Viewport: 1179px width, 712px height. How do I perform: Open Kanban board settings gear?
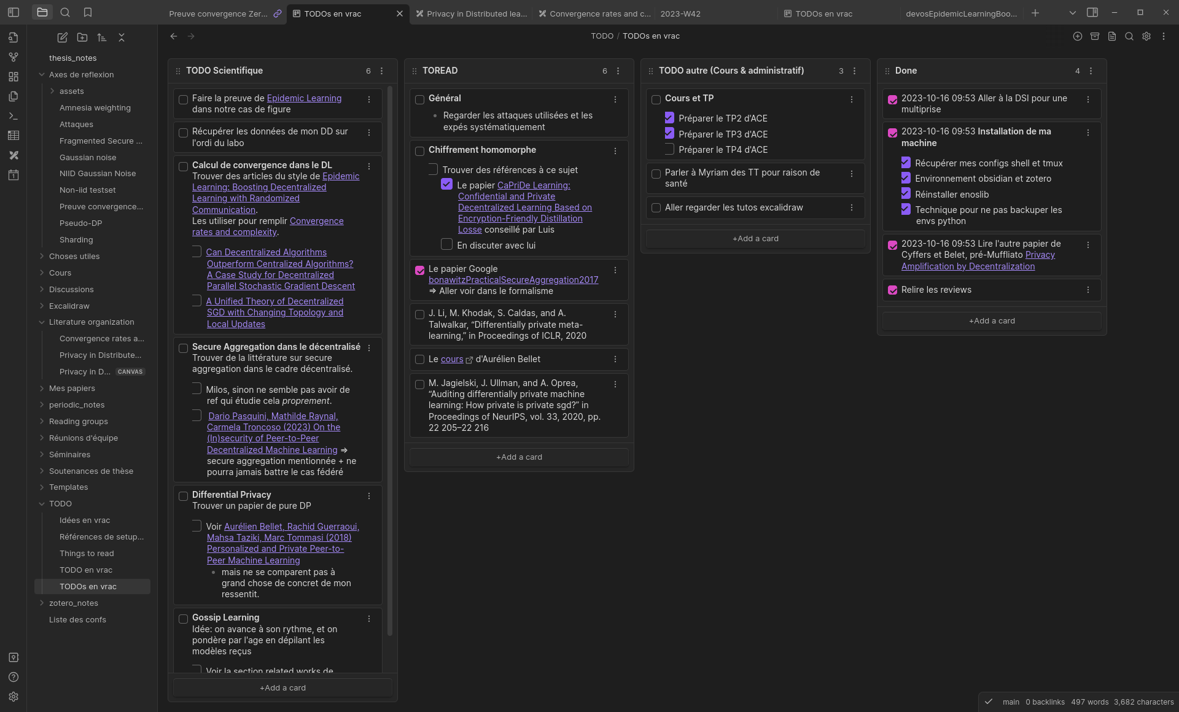point(1146,36)
